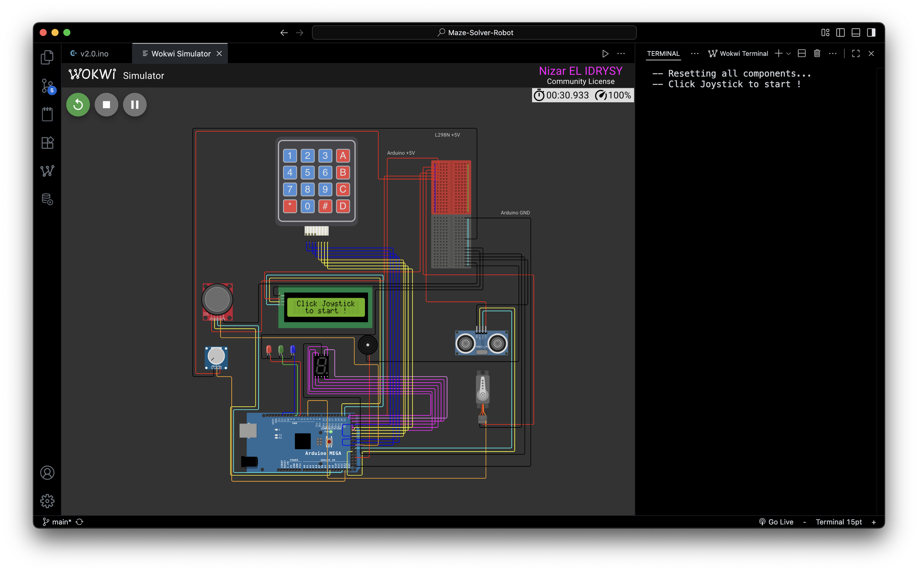918x572 pixels.
Task: Close the terminal panel
Action: click(x=871, y=54)
